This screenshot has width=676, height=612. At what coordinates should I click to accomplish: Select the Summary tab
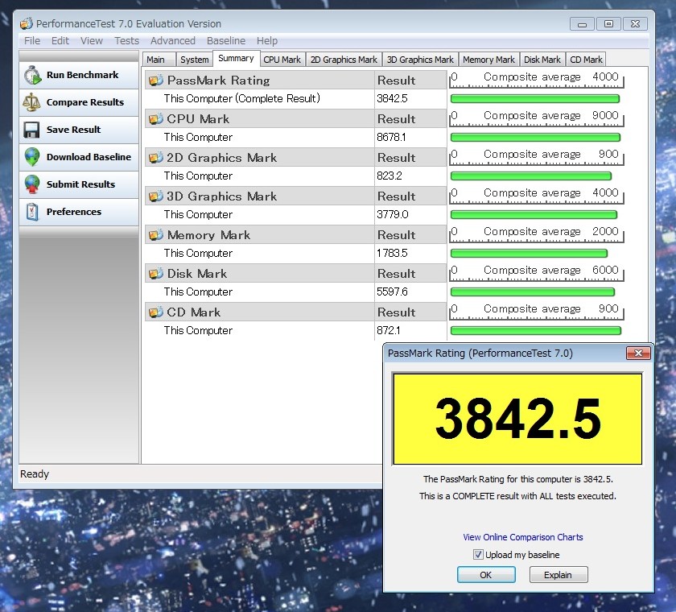click(236, 58)
